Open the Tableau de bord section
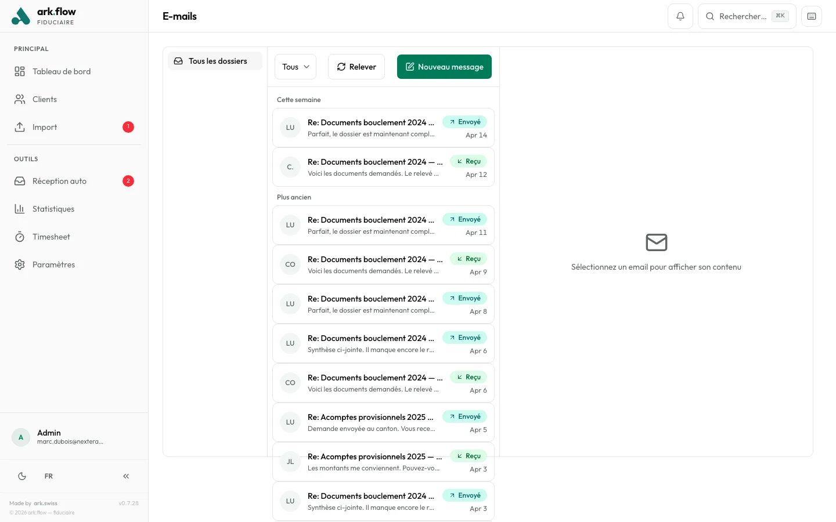836x522 pixels. pyautogui.click(x=62, y=71)
